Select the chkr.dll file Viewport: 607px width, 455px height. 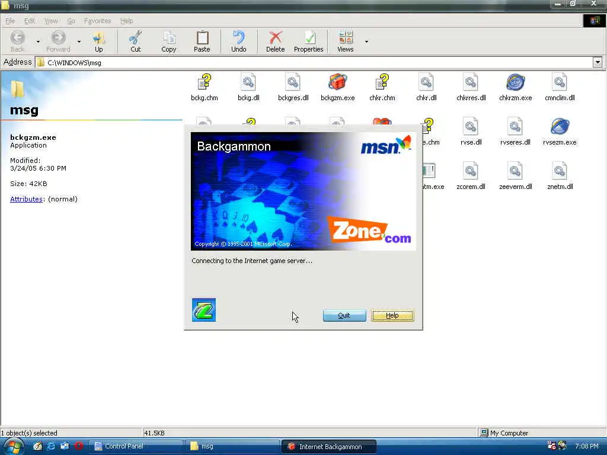point(426,88)
